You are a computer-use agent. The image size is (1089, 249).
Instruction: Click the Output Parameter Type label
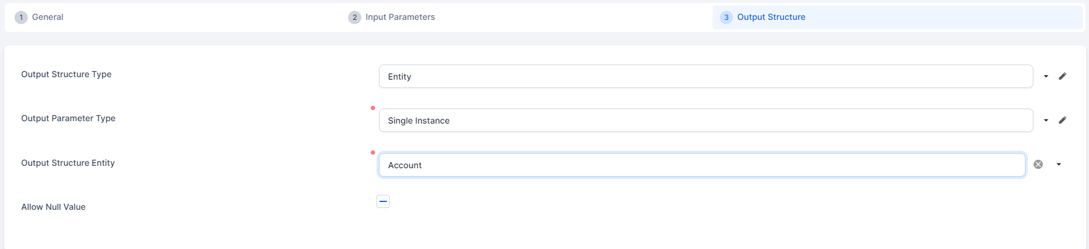coord(68,118)
